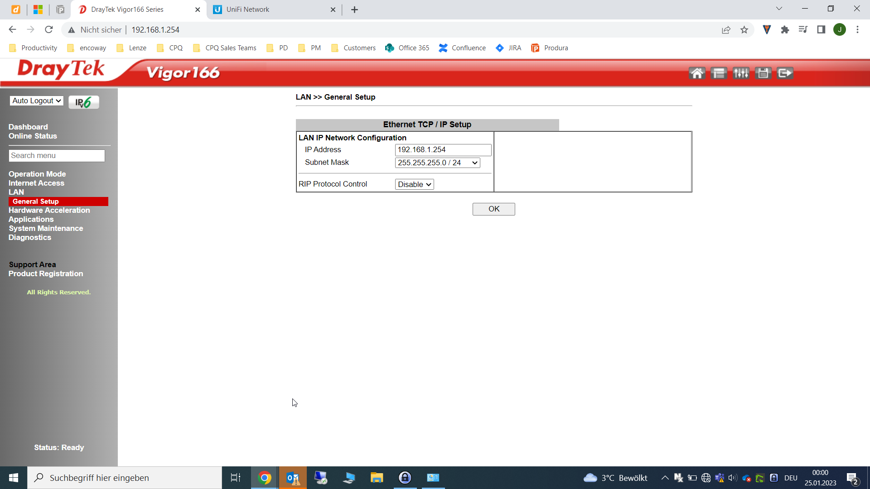Click the save floppy icon in header
The height and width of the screenshot is (489, 870).
pyautogui.click(x=763, y=73)
